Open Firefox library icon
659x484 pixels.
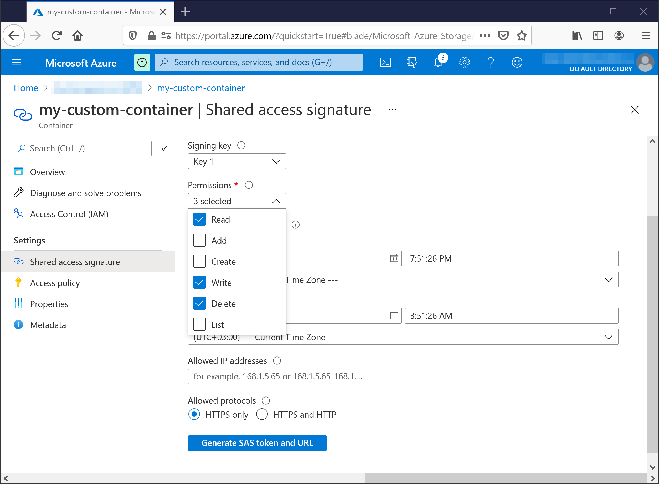point(577,36)
